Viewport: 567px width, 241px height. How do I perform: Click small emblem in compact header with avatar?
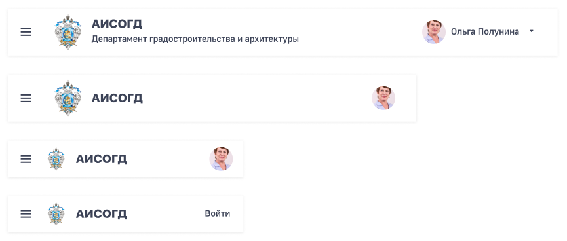click(x=56, y=159)
